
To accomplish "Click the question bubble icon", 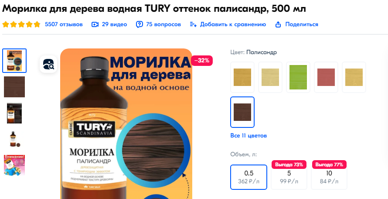I will [x=140, y=24].
